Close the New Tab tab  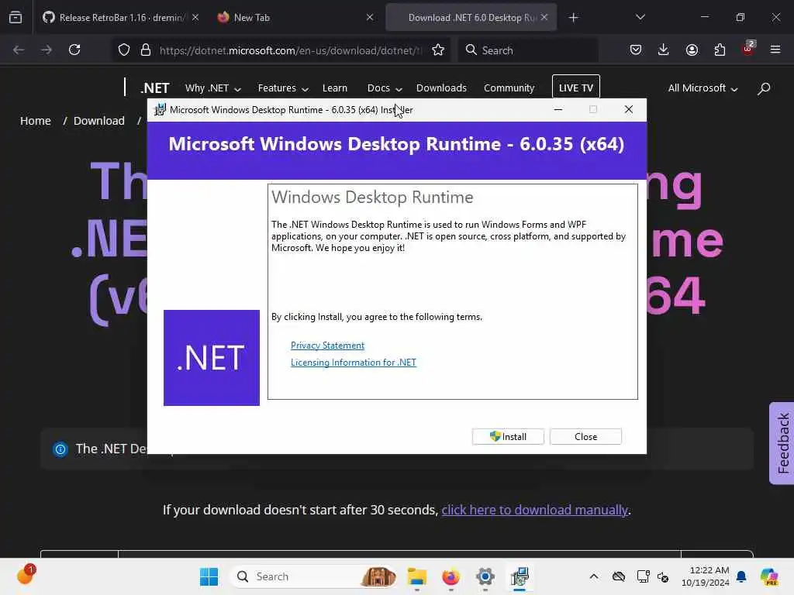tap(370, 17)
